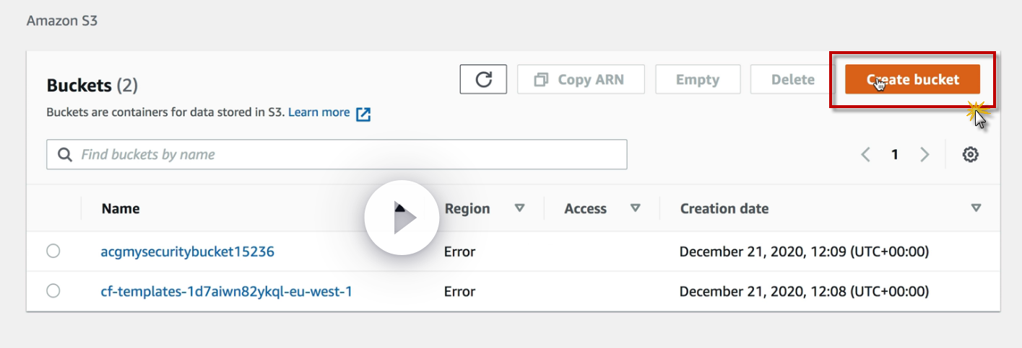Select the acgmysecuritybucket15236 radio button
This screenshot has width=1022, height=348.
pos(53,251)
